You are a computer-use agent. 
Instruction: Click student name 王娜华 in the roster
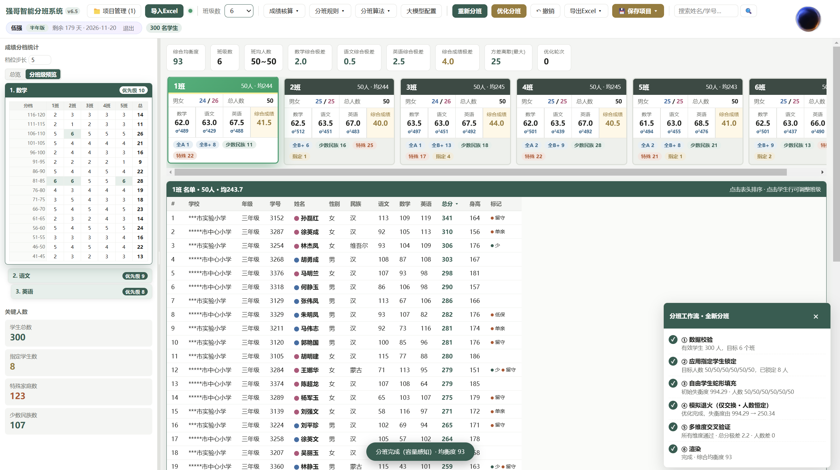[310, 370]
